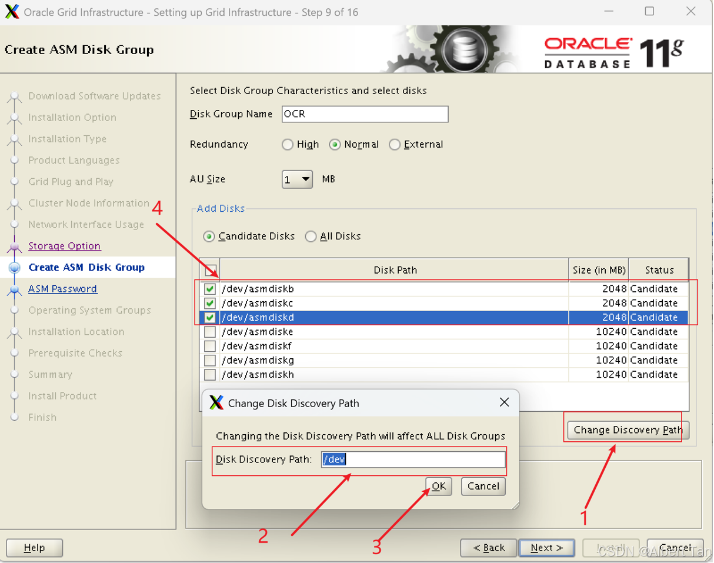
Task: Uncheck the /dev/asmdiskc checkbox
Action: coord(210,303)
